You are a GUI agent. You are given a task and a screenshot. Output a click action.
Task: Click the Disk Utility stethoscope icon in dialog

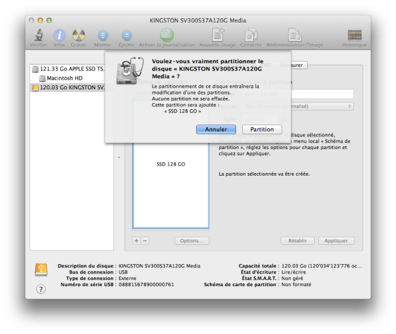click(130, 71)
